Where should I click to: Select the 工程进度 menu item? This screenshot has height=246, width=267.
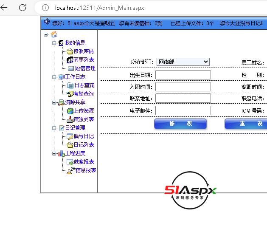point(75,153)
